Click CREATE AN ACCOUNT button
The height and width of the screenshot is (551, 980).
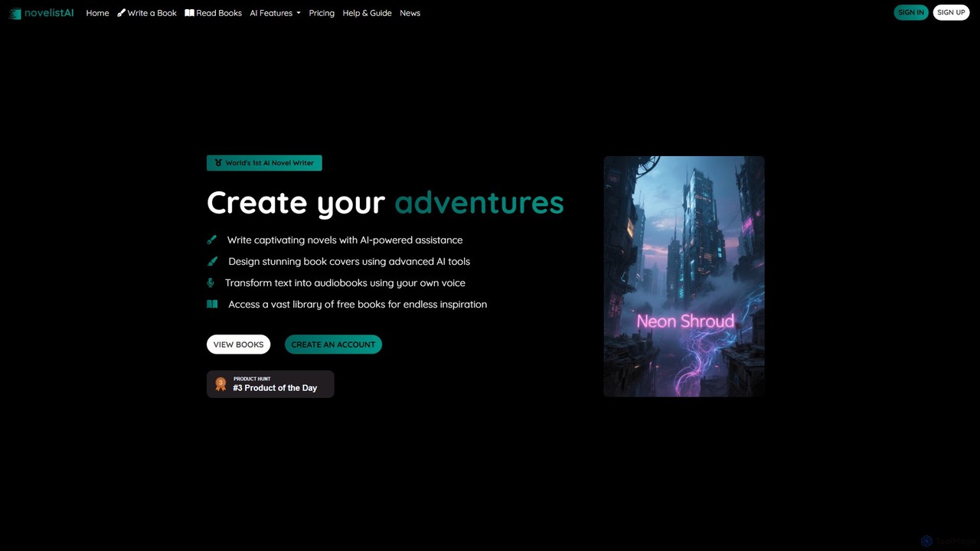tap(333, 344)
